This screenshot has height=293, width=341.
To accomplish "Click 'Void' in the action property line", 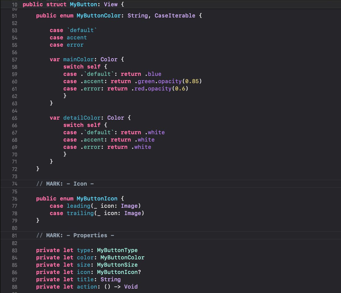I will point(131,287).
